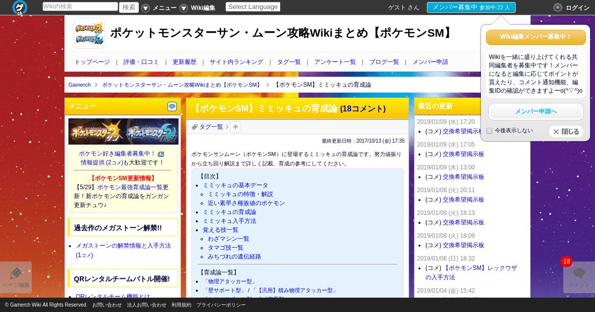Jump to ミミッキュの基本データ section

(236, 185)
